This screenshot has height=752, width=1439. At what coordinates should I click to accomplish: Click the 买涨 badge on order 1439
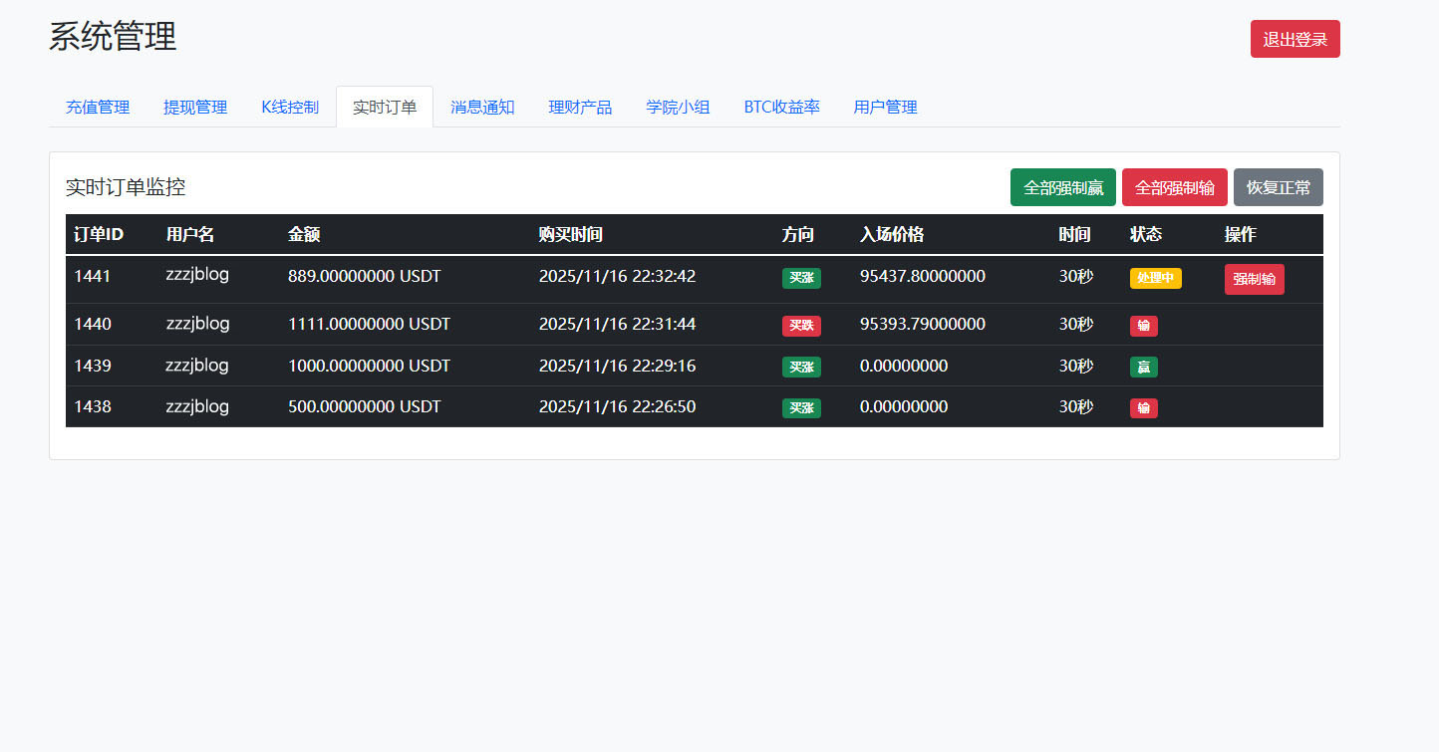pos(801,367)
